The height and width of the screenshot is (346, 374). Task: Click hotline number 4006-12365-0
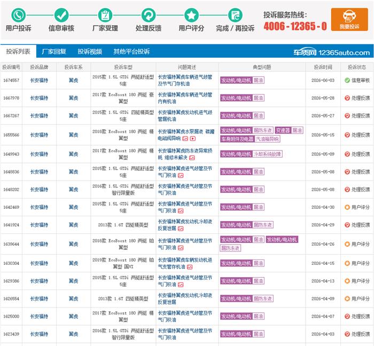coord(295,26)
